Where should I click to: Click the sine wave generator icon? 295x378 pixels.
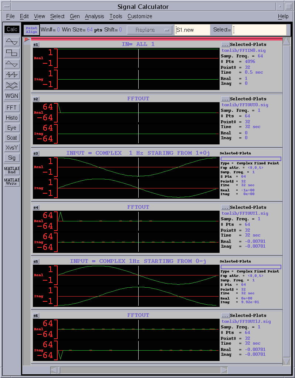(12, 41)
